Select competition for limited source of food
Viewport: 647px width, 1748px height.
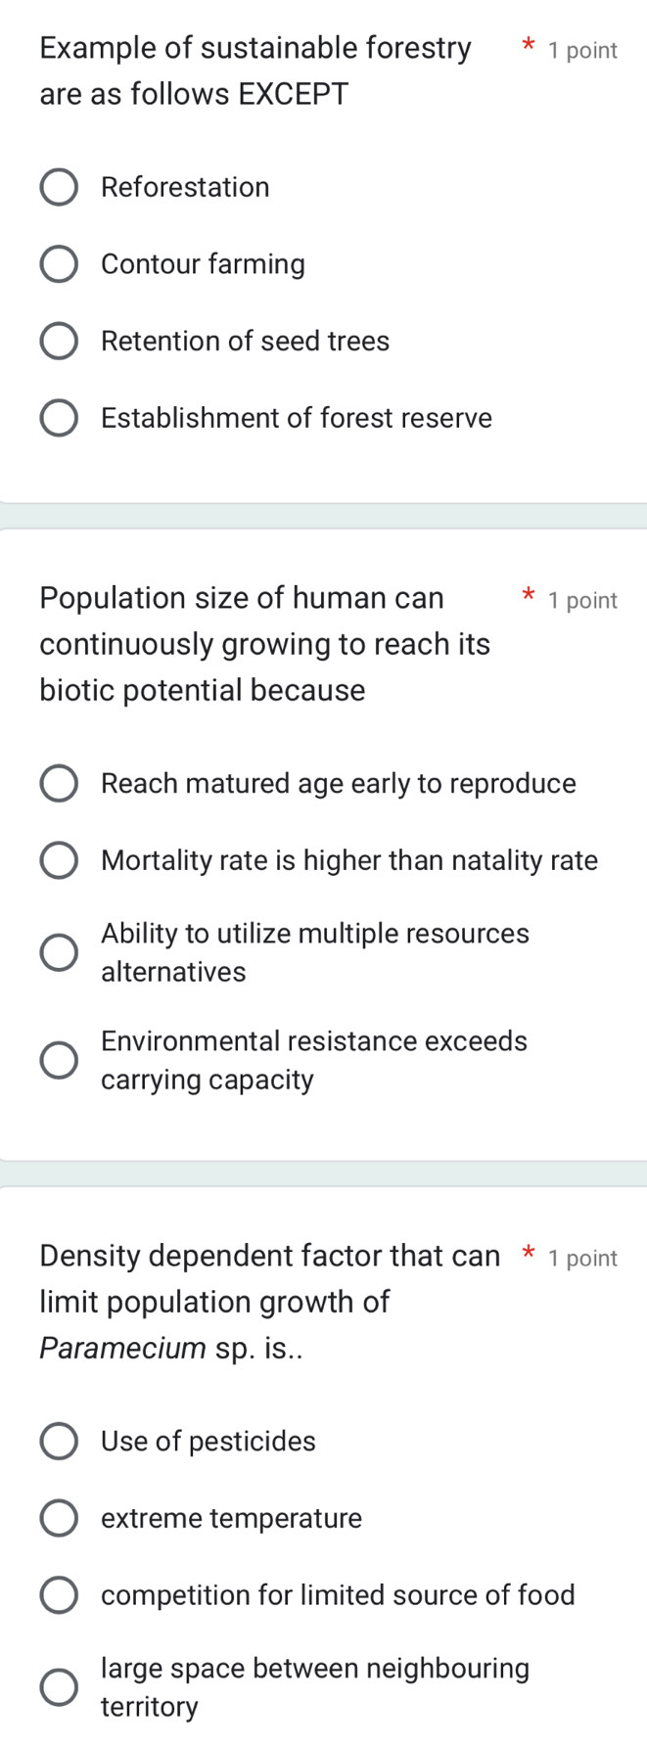59,1594
